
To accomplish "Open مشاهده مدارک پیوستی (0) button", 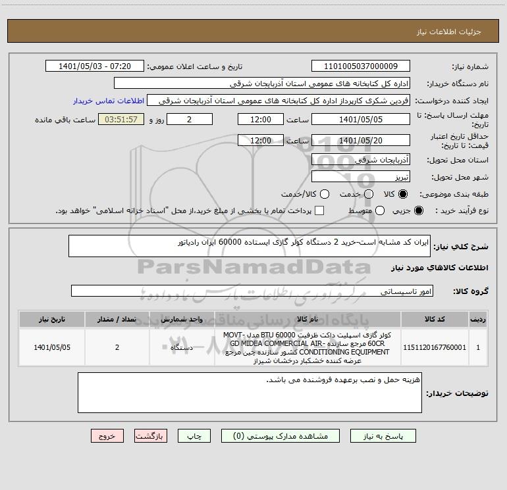I will [x=280, y=436].
